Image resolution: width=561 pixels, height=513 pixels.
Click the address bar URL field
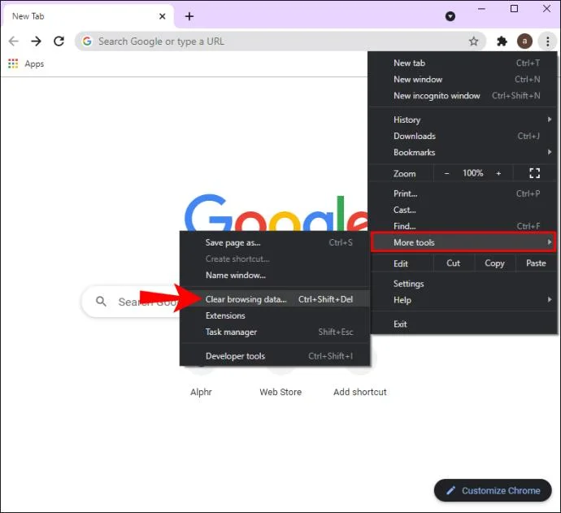[280, 41]
